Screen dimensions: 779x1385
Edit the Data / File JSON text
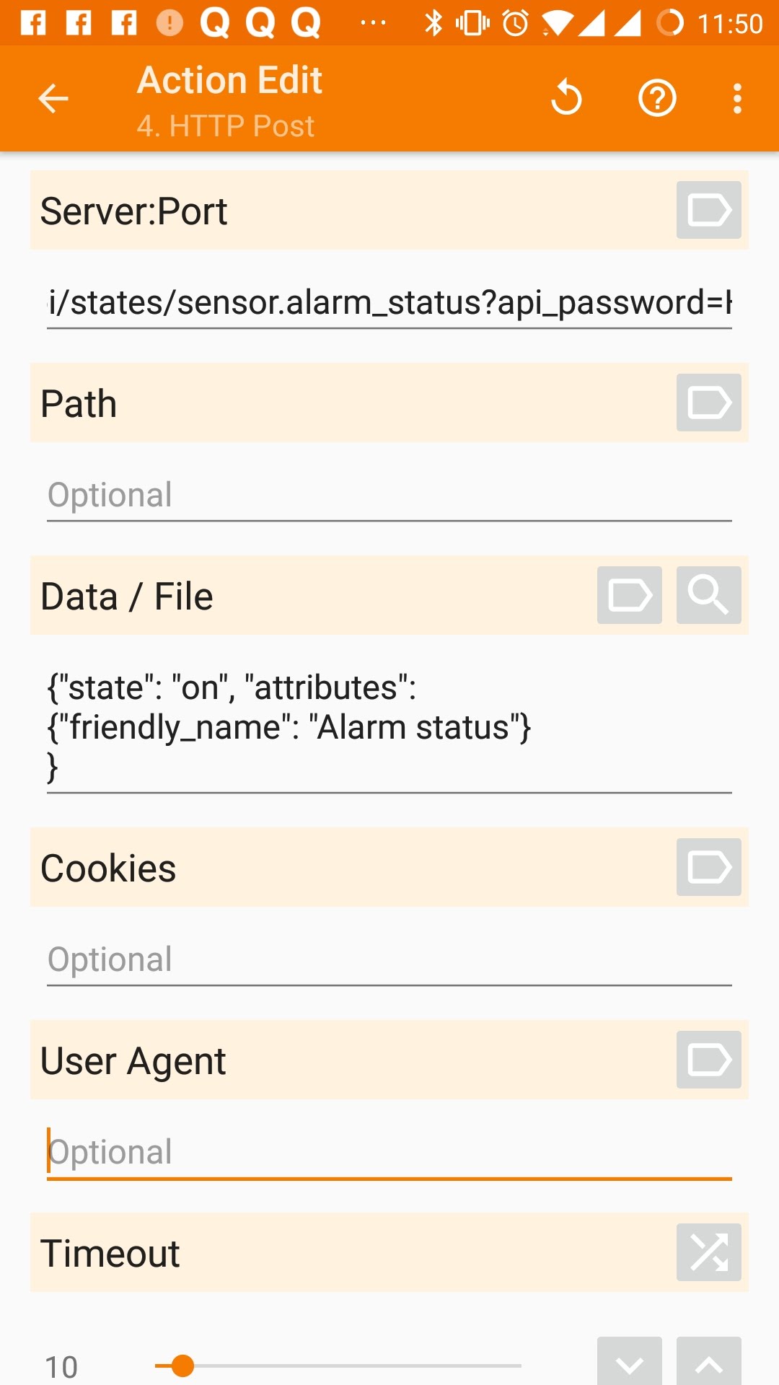coord(389,727)
